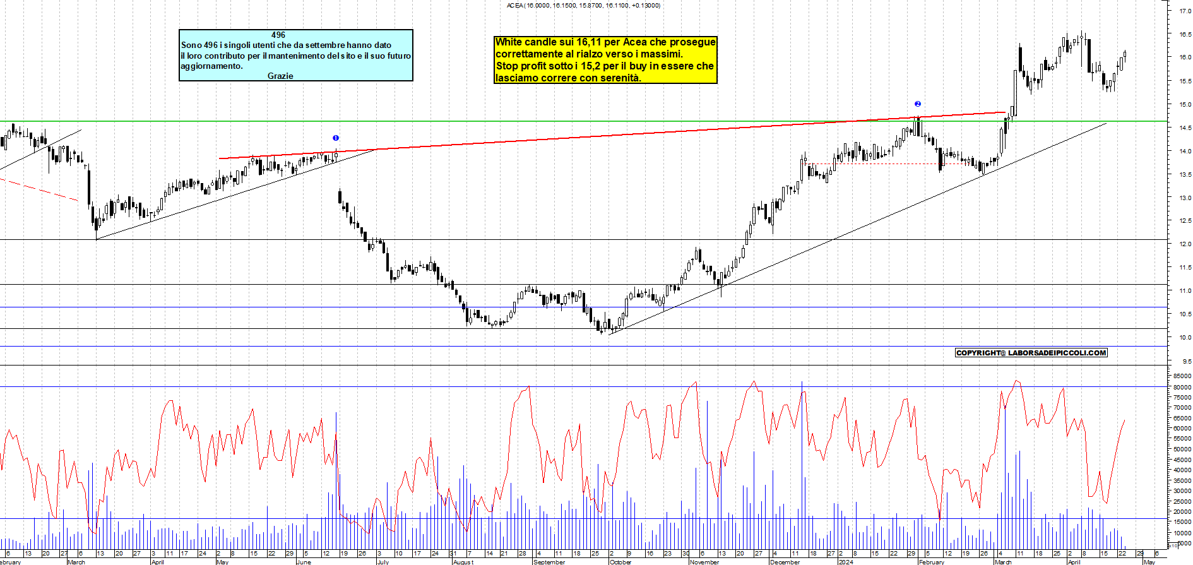Screen dimensions: 1193x565
Task: Click the 10.5 price axis label
Action: tap(1185, 314)
